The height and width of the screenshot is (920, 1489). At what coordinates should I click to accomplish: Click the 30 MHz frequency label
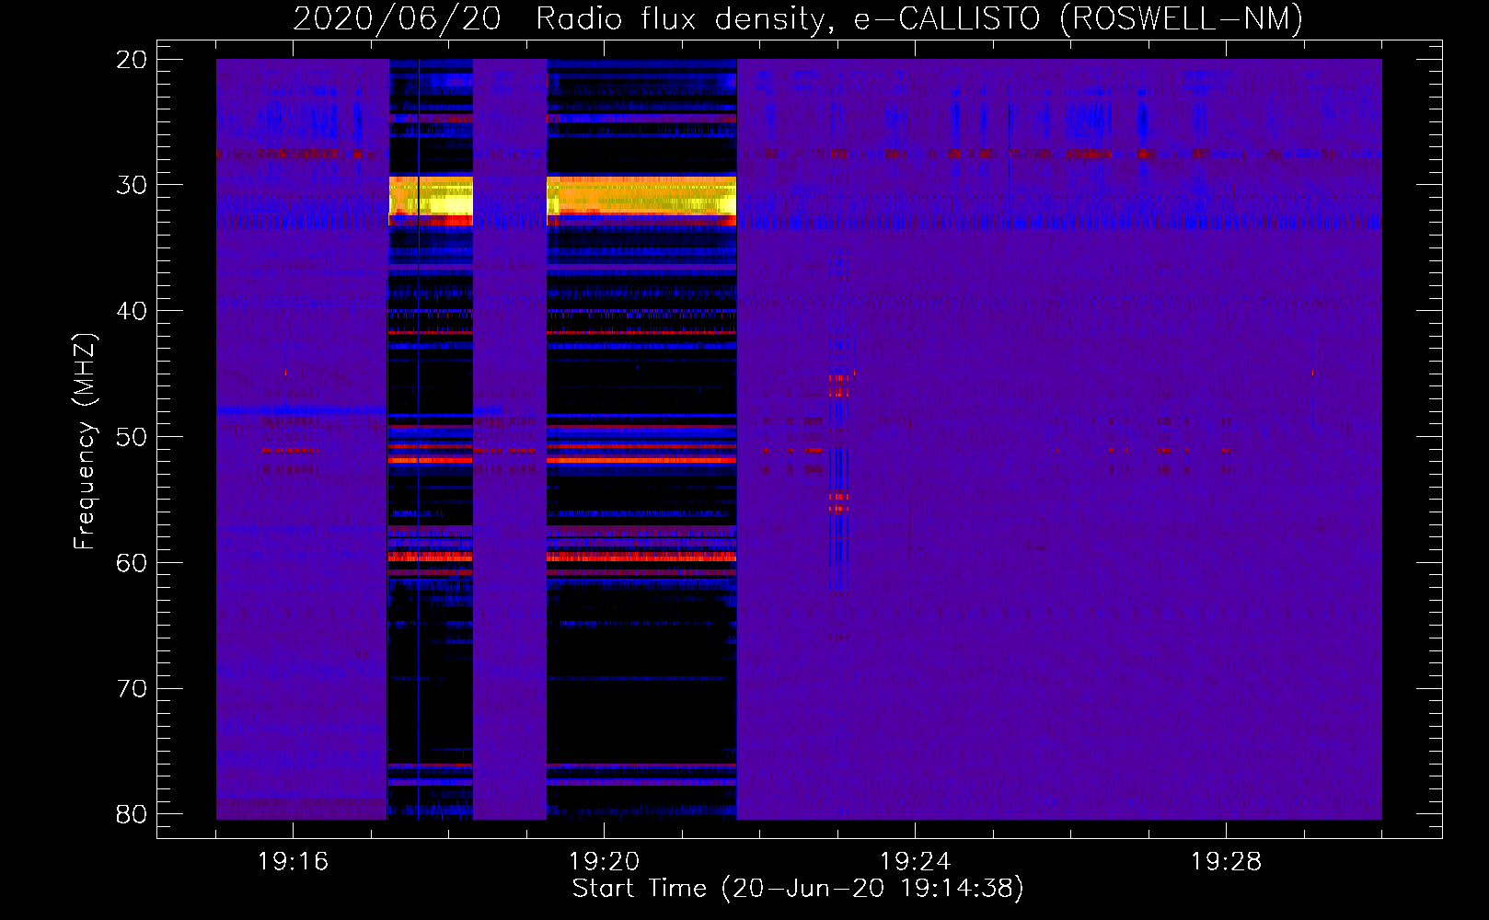132,185
